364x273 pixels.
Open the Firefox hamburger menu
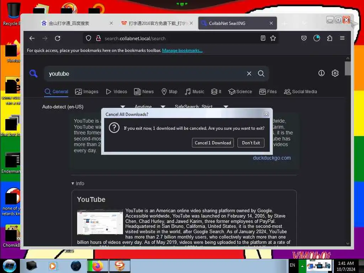click(342, 38)
